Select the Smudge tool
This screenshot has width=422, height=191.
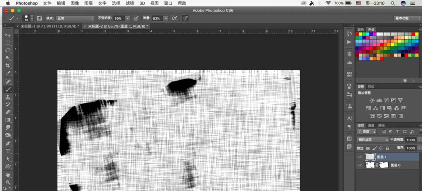(8, 127)
